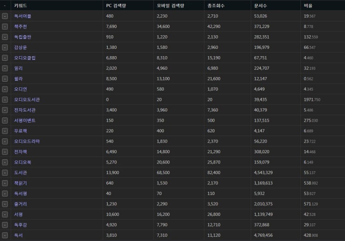This screenshot has height=241, width=345.
Task: Click the minus icon beside 도서관
Action: (x=5, y=173)
